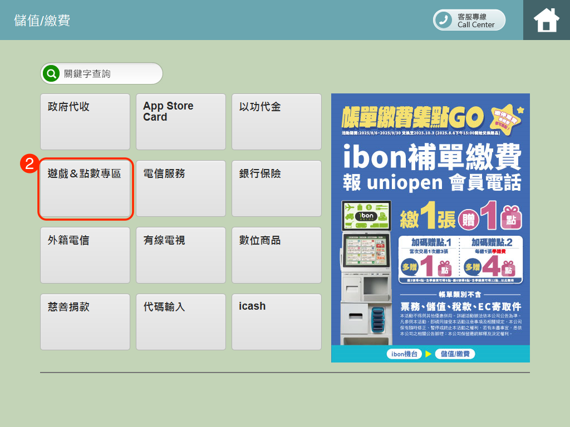Choose the icash tile

(x=277, y=322)
